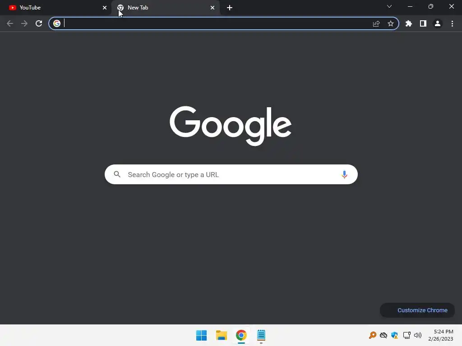Open Customize Chrome

point(417,310)
